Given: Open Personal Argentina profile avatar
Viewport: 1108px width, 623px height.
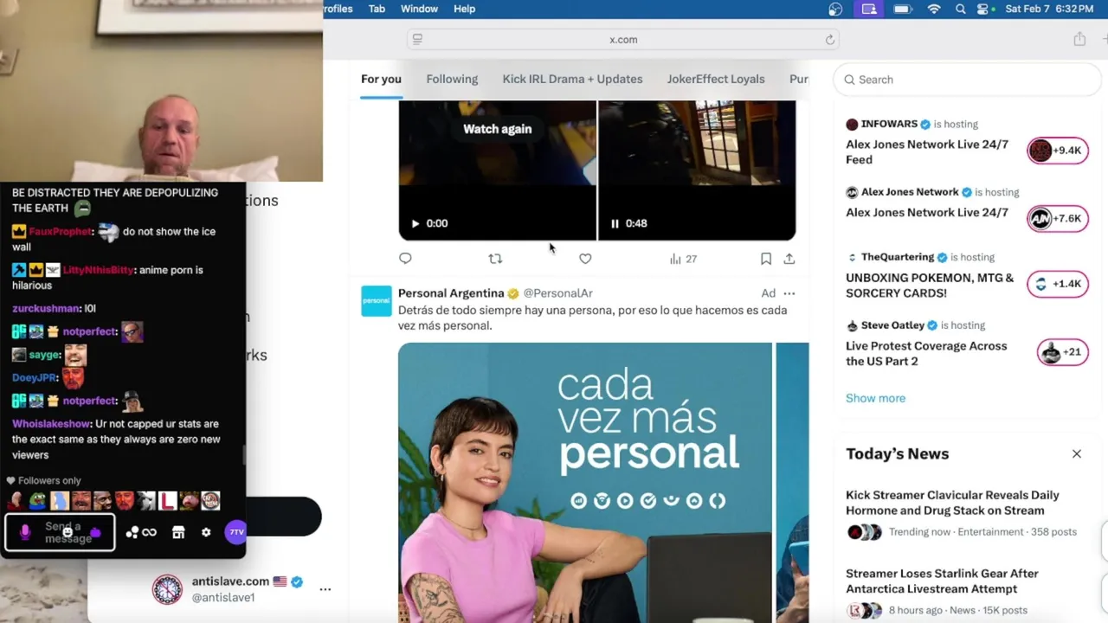Looking at the screenshot, I should 376,301.
